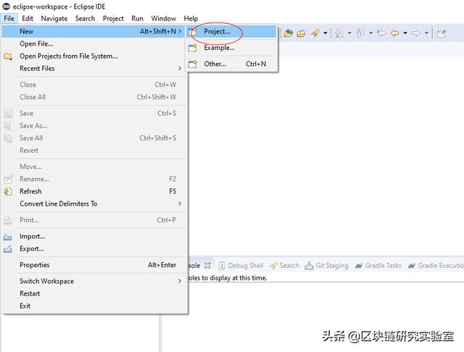Switch to the Search tab in the bottom panel

pos(285,266)
